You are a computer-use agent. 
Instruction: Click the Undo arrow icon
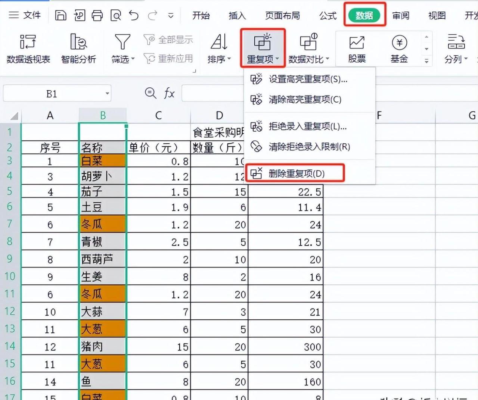(x=134, y=15)
